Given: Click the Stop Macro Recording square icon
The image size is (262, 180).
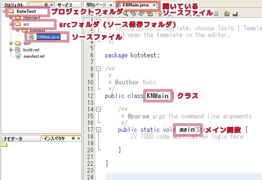Looking at the screenshot, I should [x=216, y=14].
